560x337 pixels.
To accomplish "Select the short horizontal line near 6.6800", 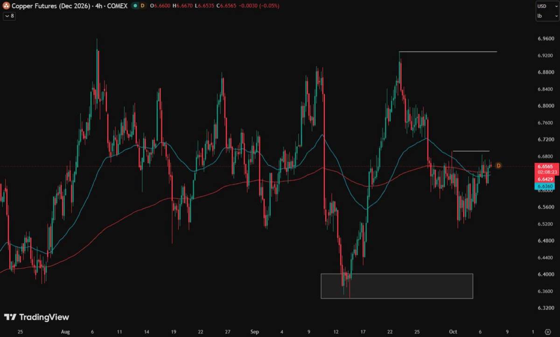I will coord(471,151).
